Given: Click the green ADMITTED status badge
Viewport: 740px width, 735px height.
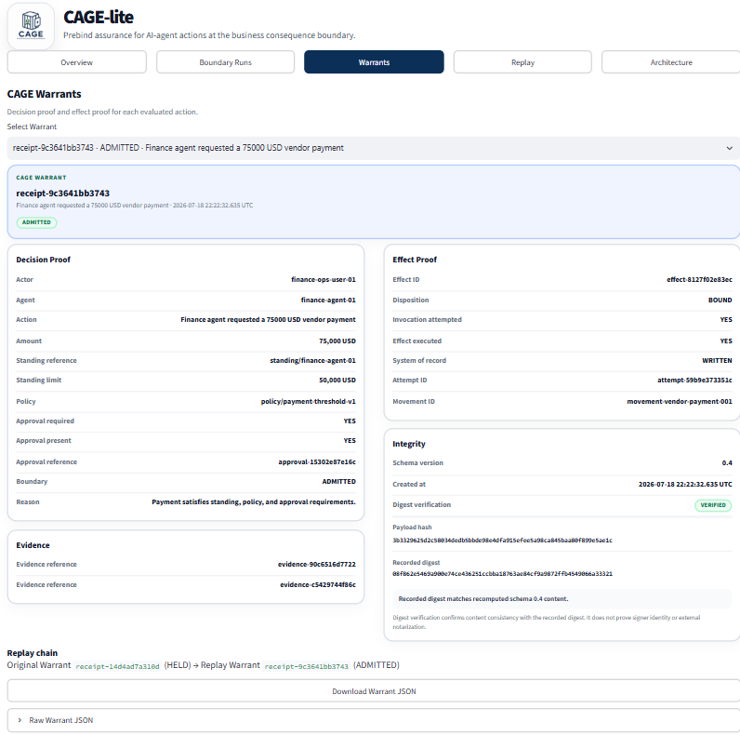Looking at the screenshot, I should click(x=36, y=222).
